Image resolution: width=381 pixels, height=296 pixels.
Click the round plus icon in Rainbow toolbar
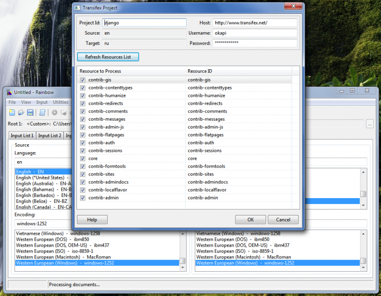(x=54, y=112)
